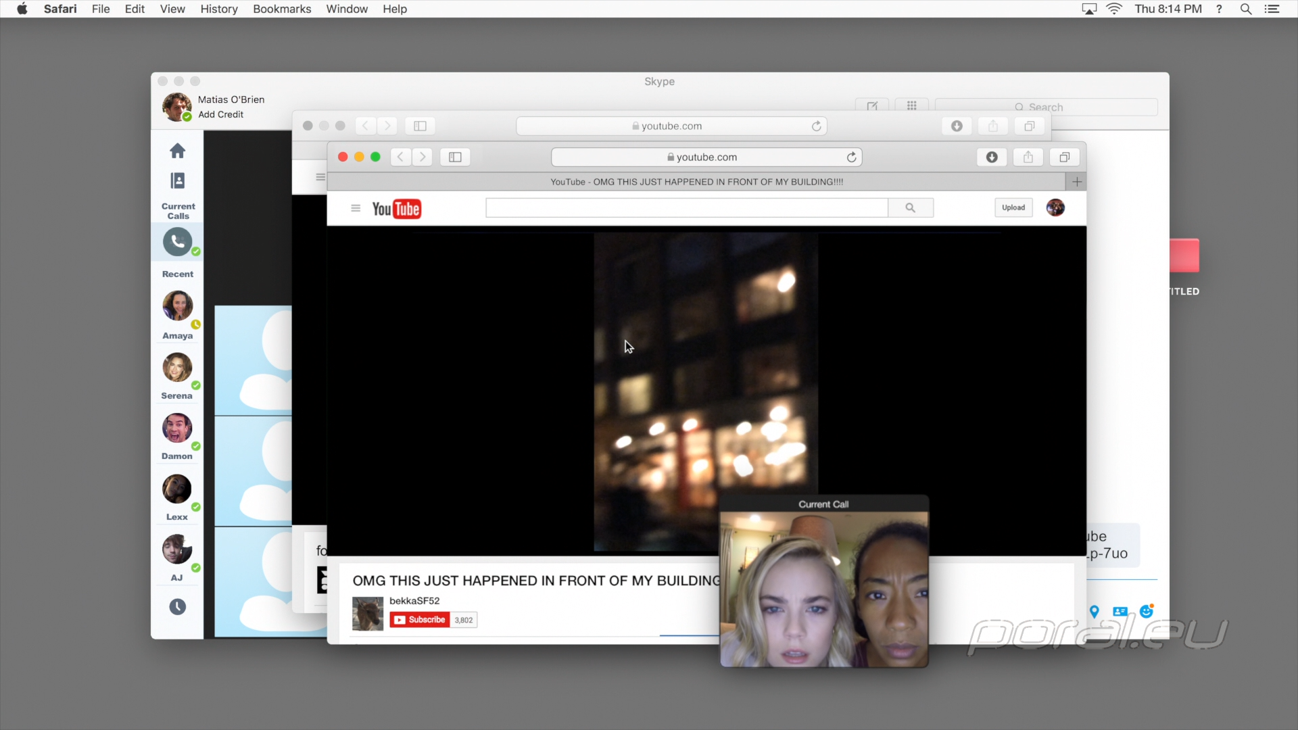
Task: Click the video title OMG THIS JUST HAPPENED
Action: [536, 581]
